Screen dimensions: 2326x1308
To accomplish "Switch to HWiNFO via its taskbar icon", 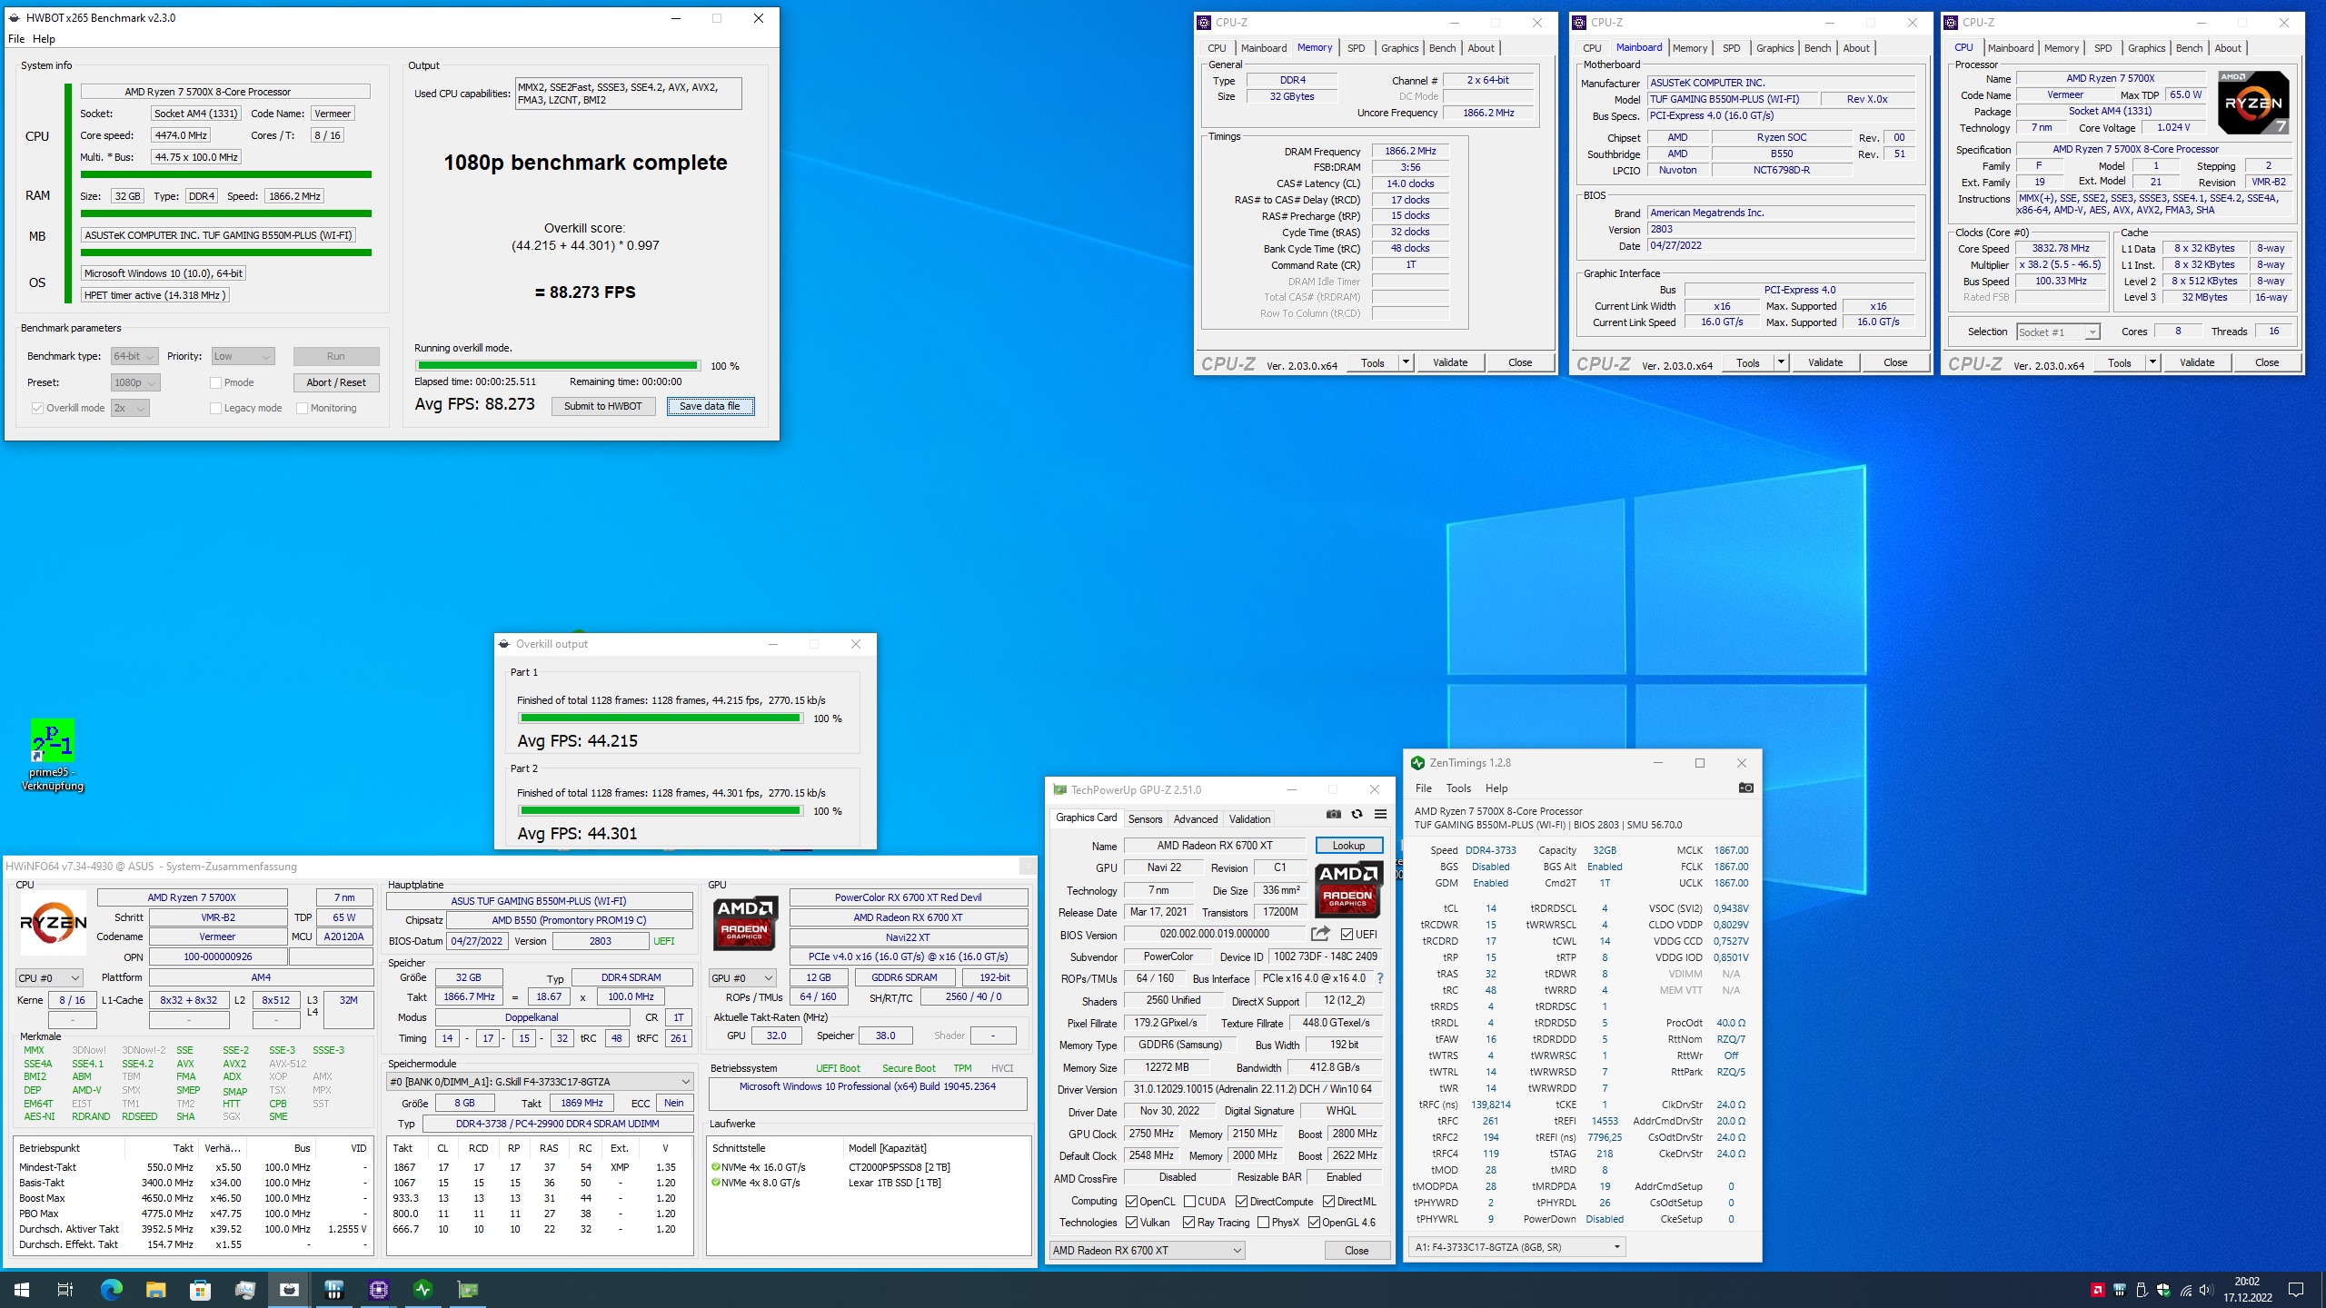I will pyautogui.click(x=333, y=1289).
